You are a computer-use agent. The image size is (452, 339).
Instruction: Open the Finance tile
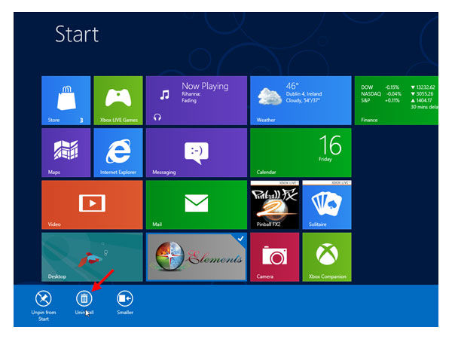[x=396, y=100]
